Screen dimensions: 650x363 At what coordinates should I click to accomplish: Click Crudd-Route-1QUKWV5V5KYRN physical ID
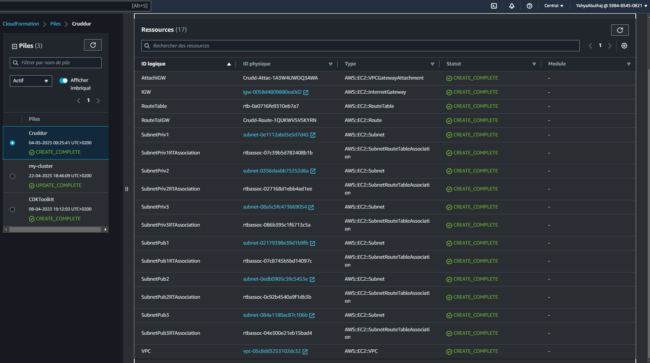(x=279, y=120)
